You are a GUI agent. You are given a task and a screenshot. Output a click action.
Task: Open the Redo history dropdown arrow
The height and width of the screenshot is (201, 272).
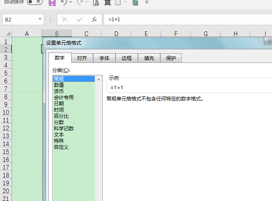click(x=86, y=2)
